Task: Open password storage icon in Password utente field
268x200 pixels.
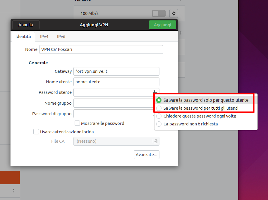Action: (155, 92)
